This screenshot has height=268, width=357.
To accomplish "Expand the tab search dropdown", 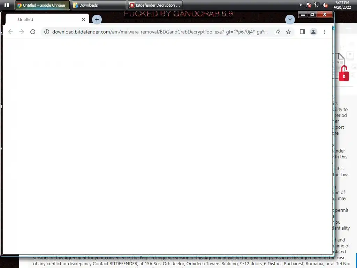I will click(290, 20).
